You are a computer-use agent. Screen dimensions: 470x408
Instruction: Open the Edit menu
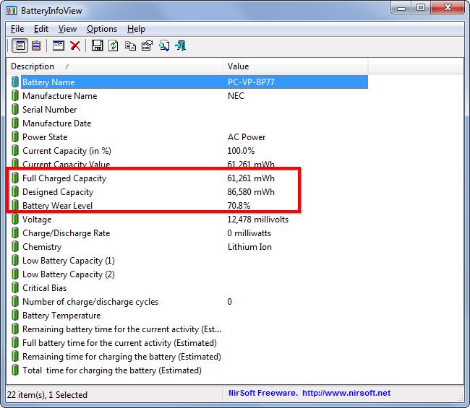[41, 29]
